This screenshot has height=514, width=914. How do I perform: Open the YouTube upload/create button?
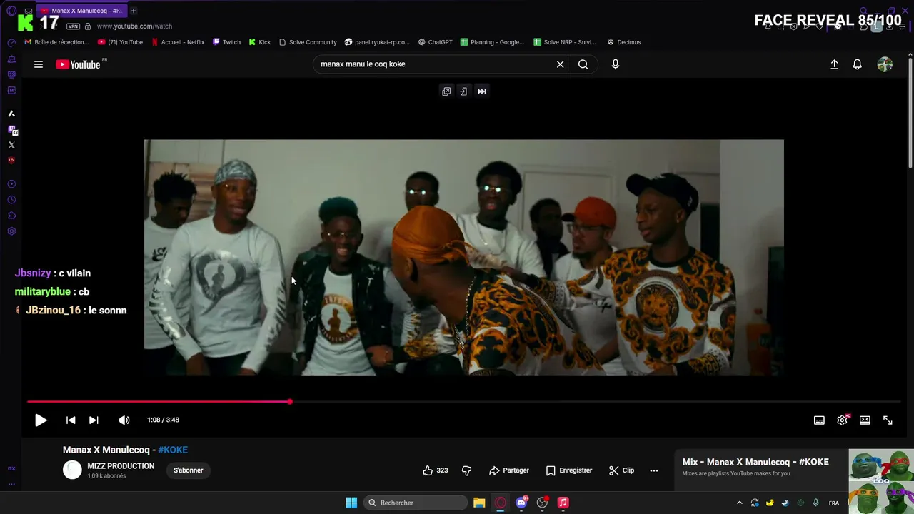click(x=834, y=64)
